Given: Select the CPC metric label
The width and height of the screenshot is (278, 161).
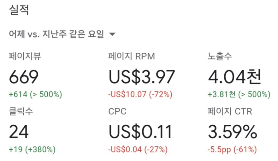Looking at the screenshot, I should [117, 112].
